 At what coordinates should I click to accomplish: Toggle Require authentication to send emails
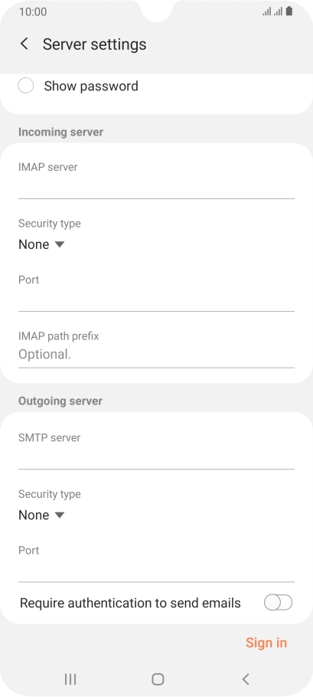point(278,603)
